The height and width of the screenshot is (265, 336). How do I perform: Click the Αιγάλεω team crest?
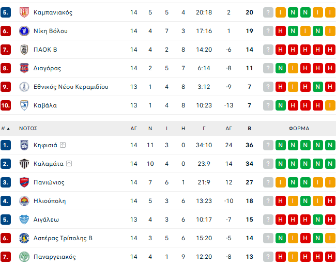pos(24,220)
